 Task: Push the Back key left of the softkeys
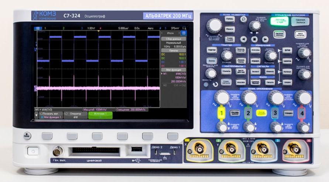(27, 136)
